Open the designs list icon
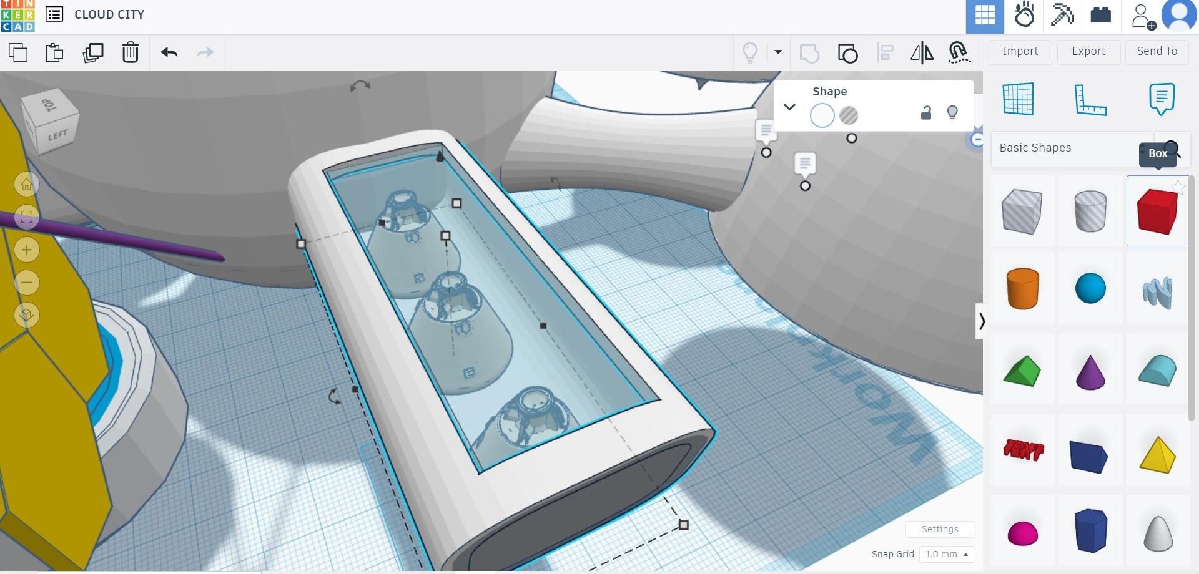Viewport: 1199px width, 574px height. coord(54,14)
